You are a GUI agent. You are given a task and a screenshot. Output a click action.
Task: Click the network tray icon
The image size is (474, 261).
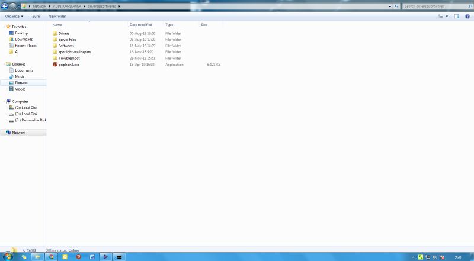[x=428, y=257]
